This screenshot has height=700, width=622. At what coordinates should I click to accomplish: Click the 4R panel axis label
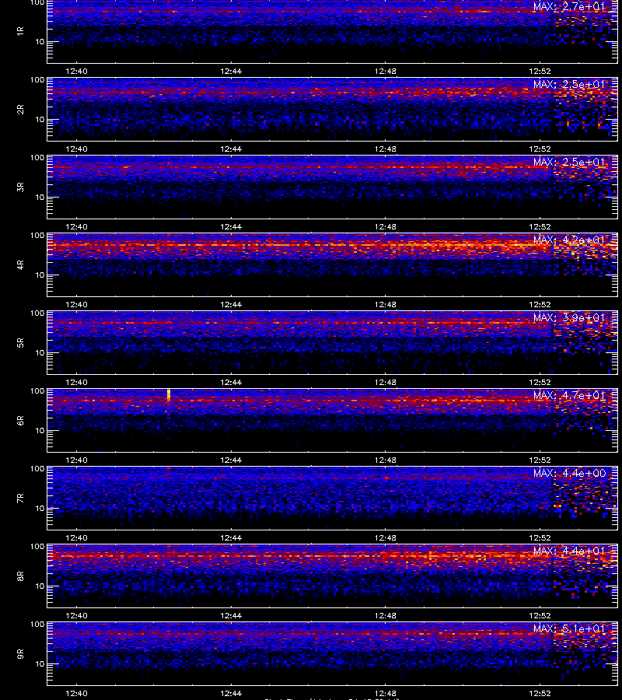pyautogui.click(x=20, y=264)
